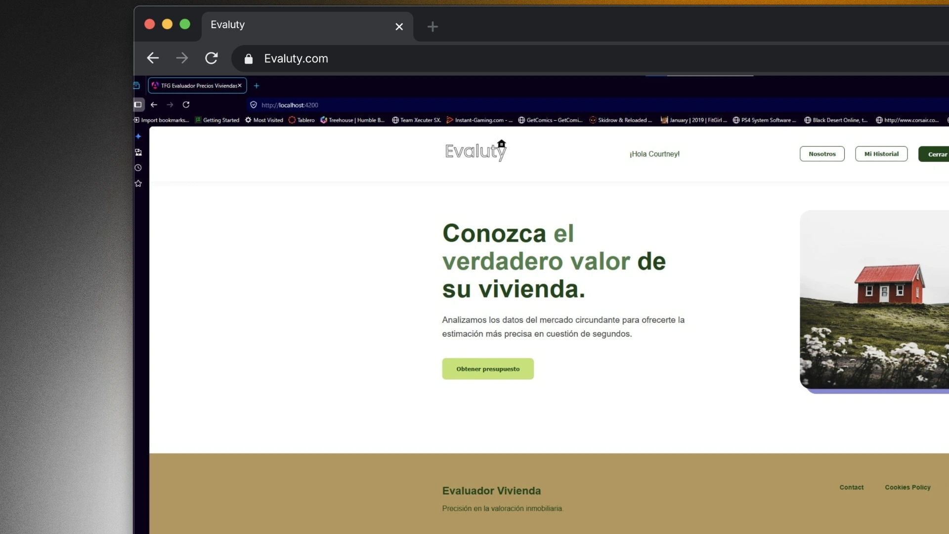Click the red house image

[x=874, y=300]
